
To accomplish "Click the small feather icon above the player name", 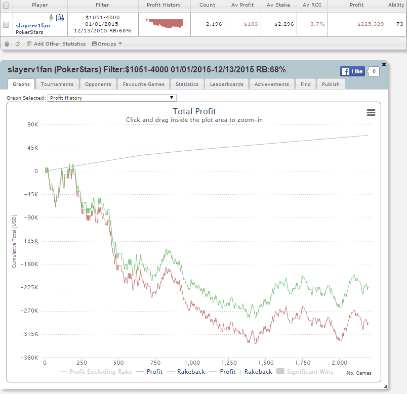I will coord(51,18).
